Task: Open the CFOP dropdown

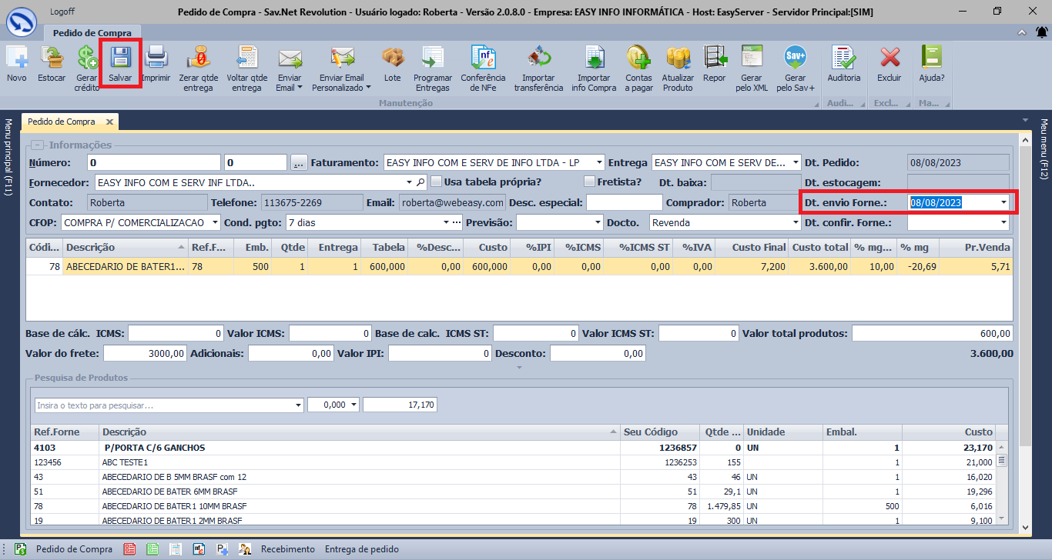Action: [x=215, y=222]
